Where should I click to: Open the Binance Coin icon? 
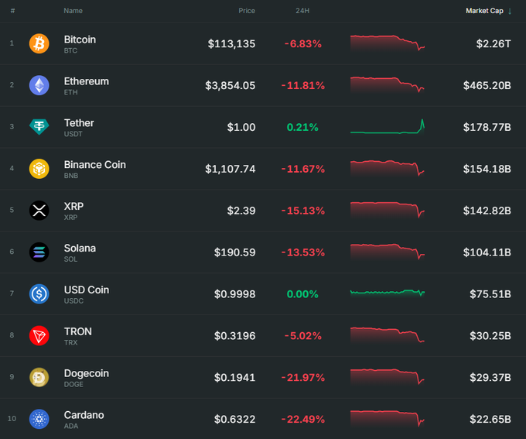pos(39,169)
